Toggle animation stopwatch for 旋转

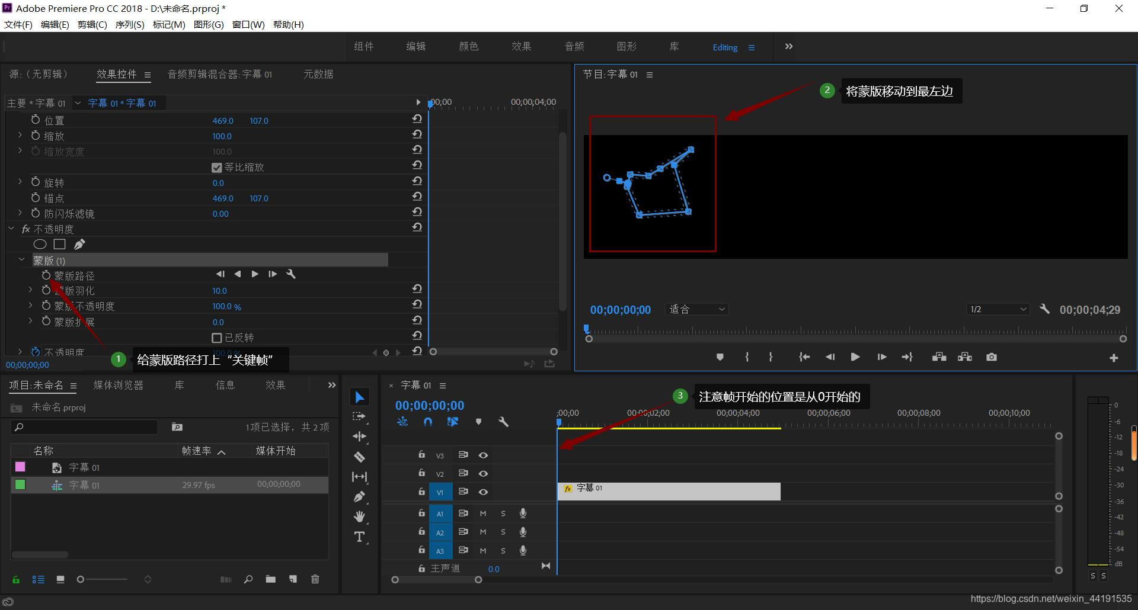[x=36, y=182]
